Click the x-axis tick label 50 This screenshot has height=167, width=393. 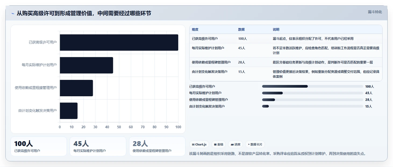pos(119,127)
